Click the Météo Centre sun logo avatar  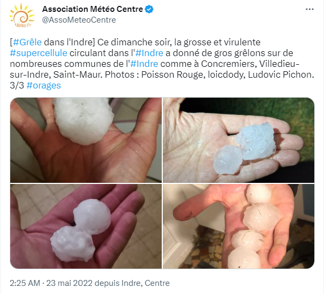(22, 16)
